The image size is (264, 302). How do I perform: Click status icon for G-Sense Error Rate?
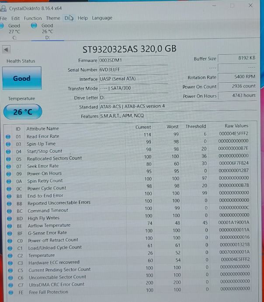(10, 233)
